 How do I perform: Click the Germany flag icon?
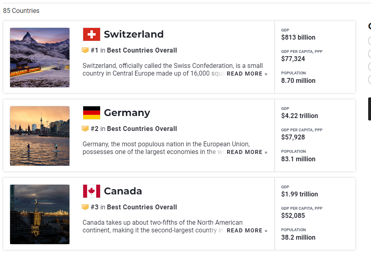pos(92,113)
